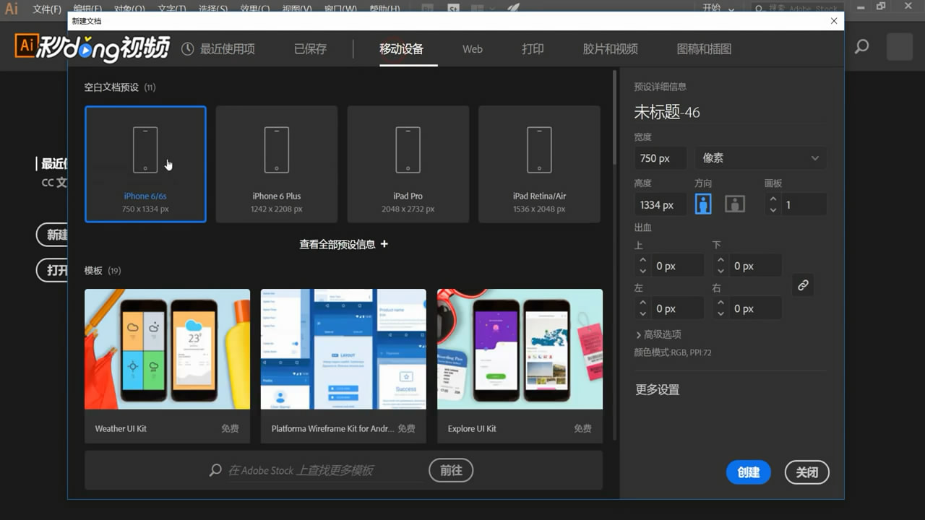Open the Explore UI Kit template
925x520 pixels.
520,365
